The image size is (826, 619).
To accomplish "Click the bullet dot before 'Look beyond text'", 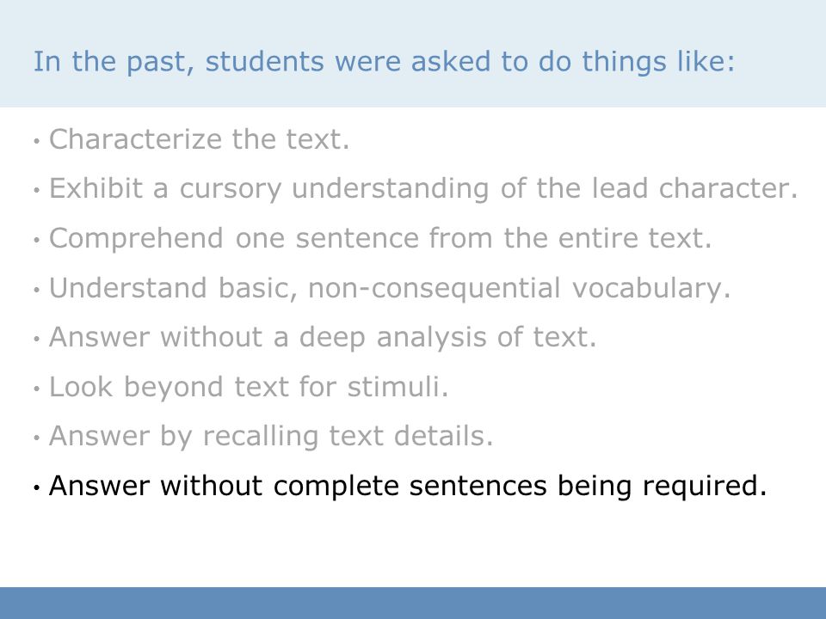I will [x=36, y=389].
